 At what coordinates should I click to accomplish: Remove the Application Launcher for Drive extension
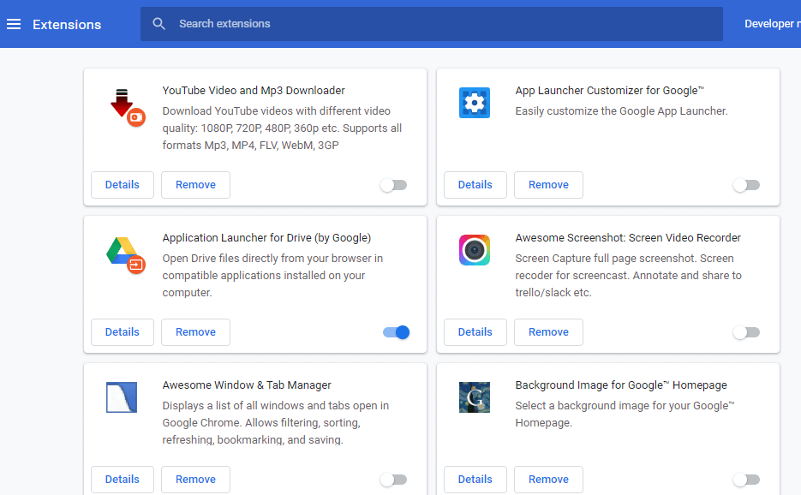pos(195,331)
